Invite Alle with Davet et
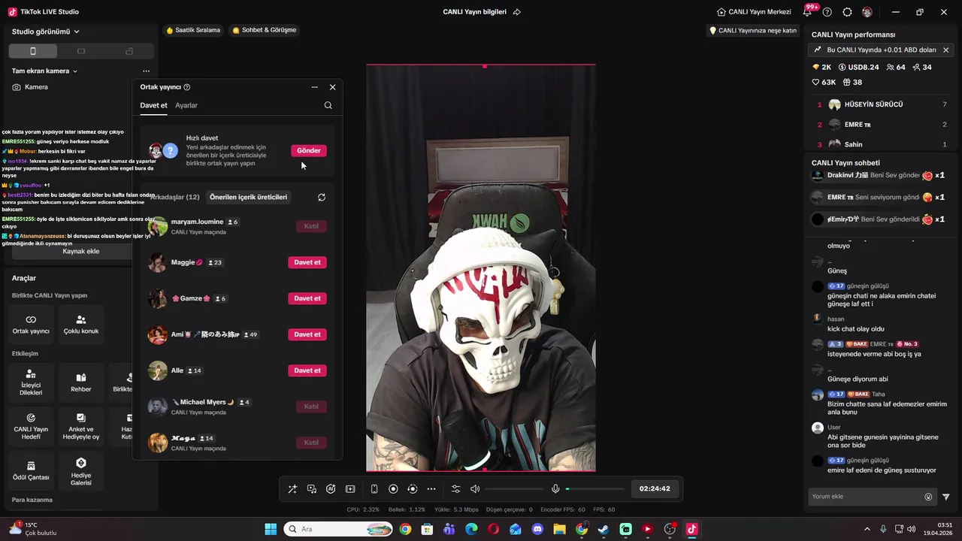 tap(307, 370)
